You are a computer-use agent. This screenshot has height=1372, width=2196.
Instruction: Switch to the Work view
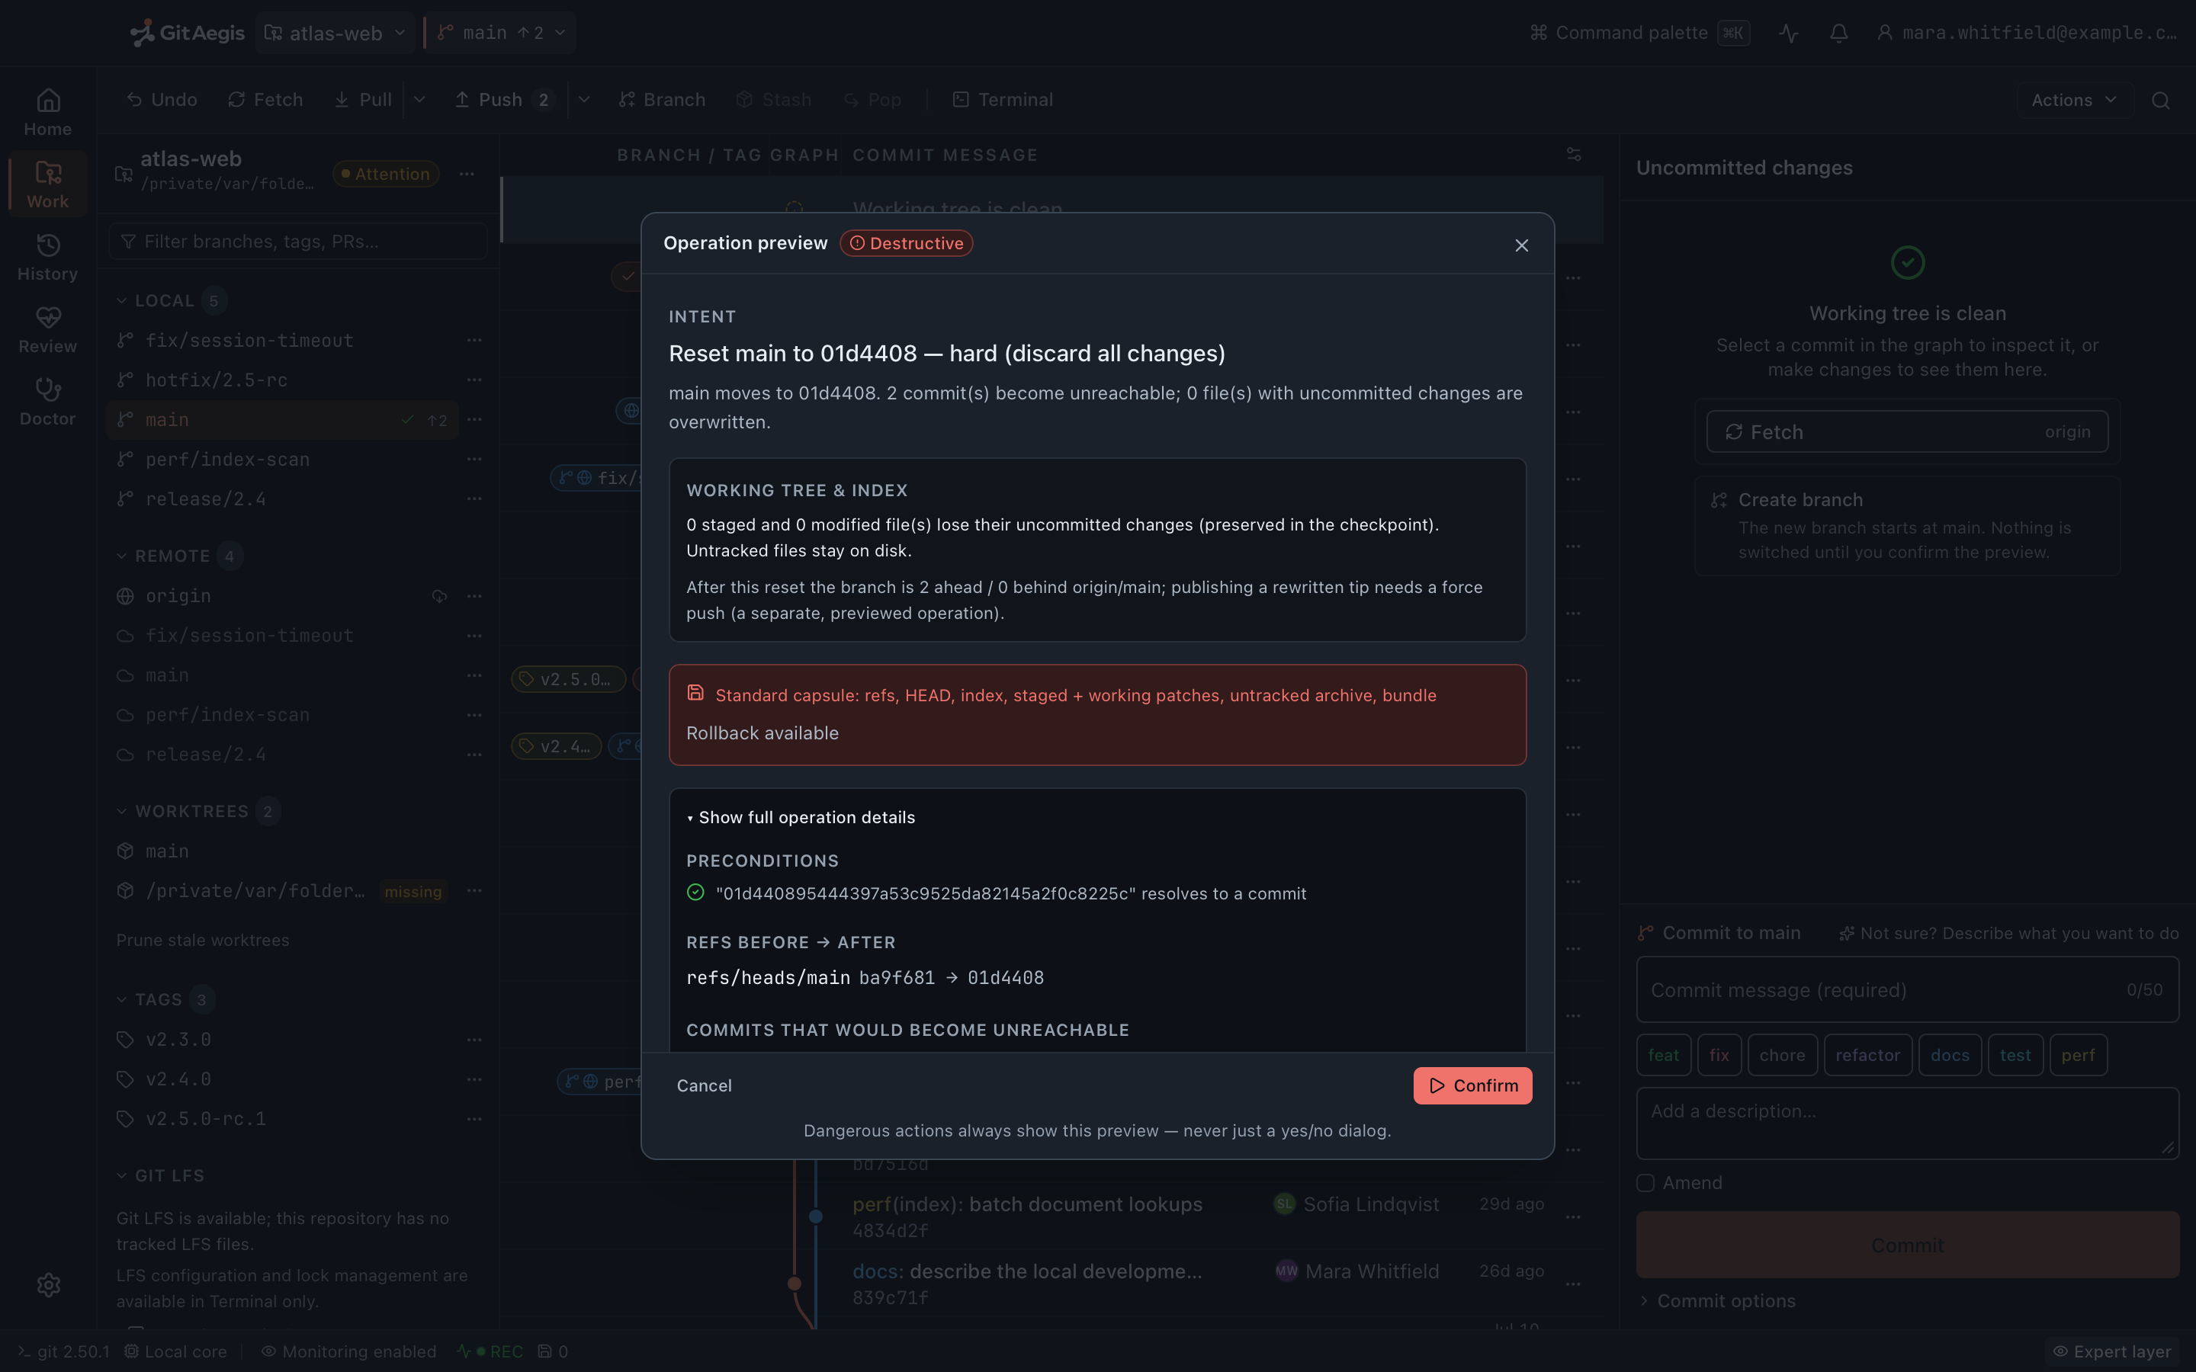pyautogui.click(x=47, y=184)
